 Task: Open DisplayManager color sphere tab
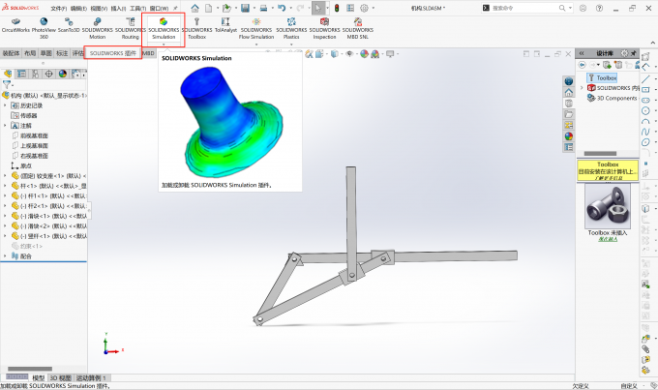[x=63, y=74]
